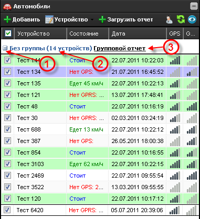Screen dimensions: 200x219
Task: Collapse the Автомобили panel with minus button
Action: pyautogui.click(x=194, y=6)
